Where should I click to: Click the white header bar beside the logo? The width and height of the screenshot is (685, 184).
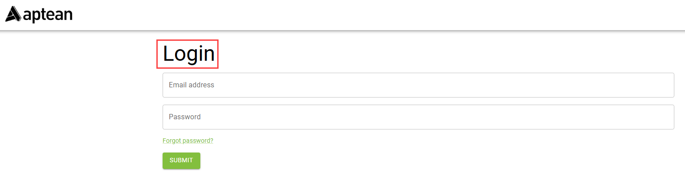[355, 15]
